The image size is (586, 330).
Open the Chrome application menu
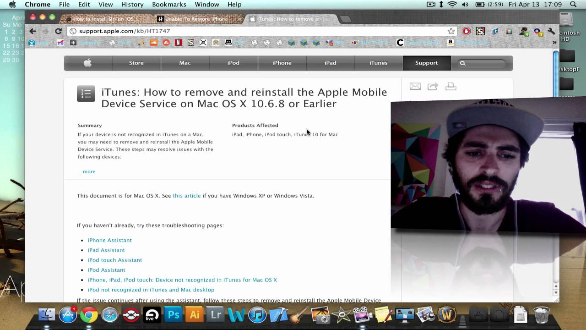(38, 5)
